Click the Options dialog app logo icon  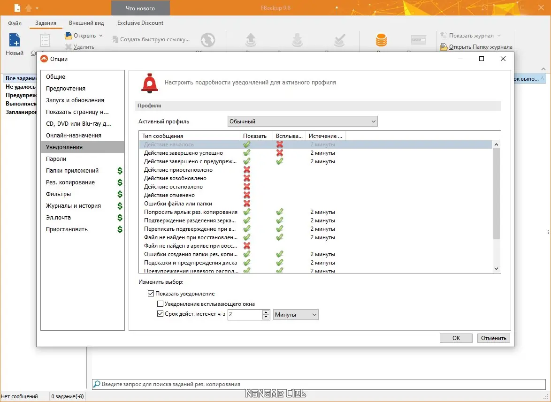[x=44, y=59]
